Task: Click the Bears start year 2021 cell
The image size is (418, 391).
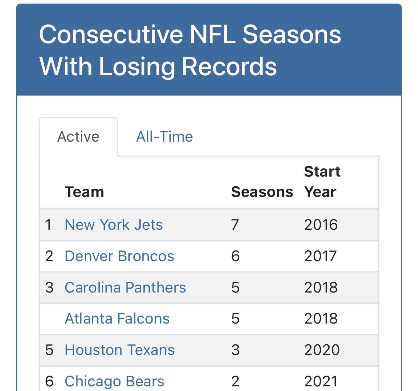Action: [321, 381]
